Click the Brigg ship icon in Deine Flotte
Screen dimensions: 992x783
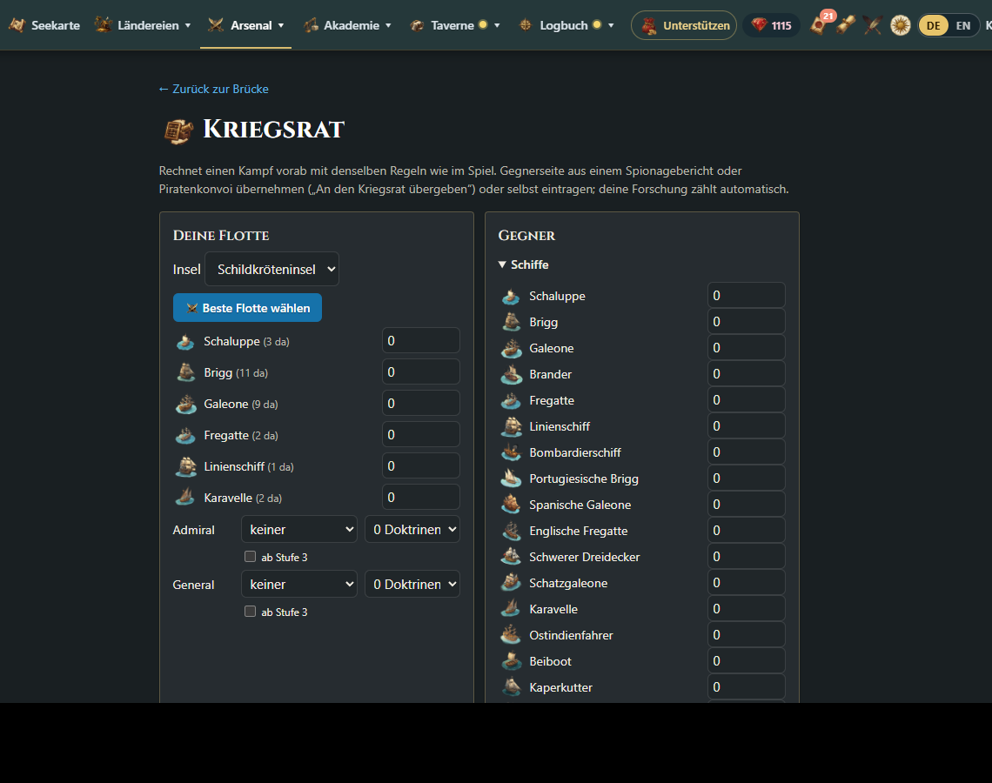(185, 372)
